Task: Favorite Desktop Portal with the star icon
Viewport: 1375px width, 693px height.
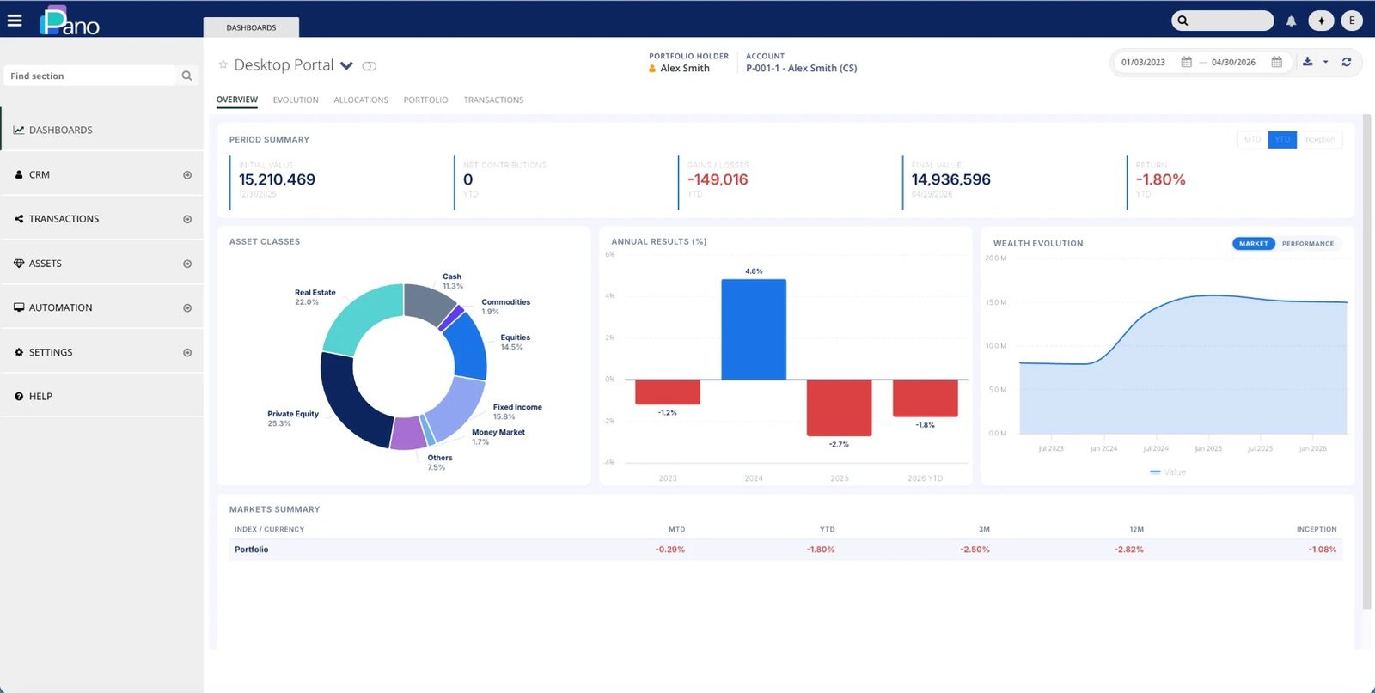Action: [223, 64]
